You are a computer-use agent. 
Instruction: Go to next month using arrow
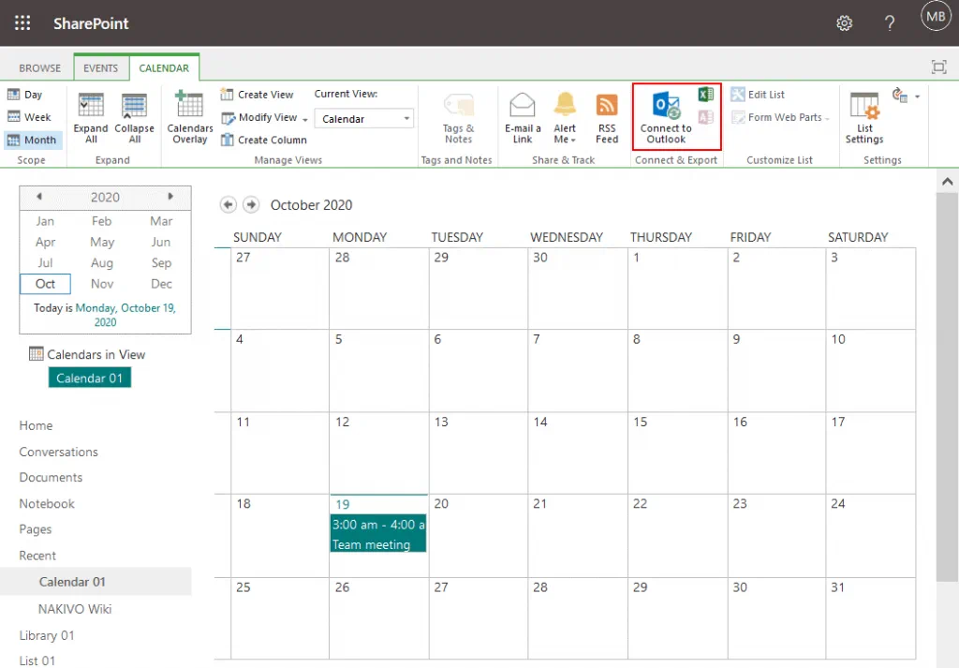[250, 205]
